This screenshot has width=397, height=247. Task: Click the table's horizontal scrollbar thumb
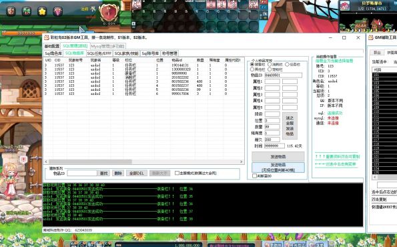(x=90, y=162)
